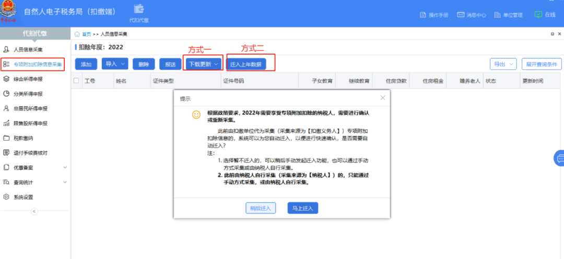Click the 限售股所得申报 bar chart icon
This screenshot has height=259, width=564.
pos(6,124)
